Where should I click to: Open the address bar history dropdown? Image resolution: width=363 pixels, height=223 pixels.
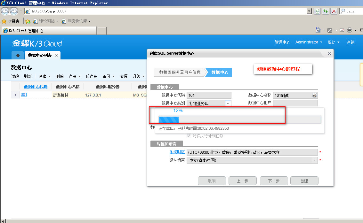[x=309, y=11]
